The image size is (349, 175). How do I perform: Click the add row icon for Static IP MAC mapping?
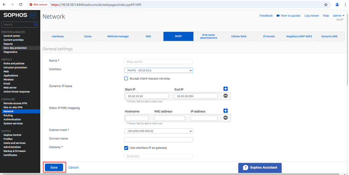click(x=226, y=111)
